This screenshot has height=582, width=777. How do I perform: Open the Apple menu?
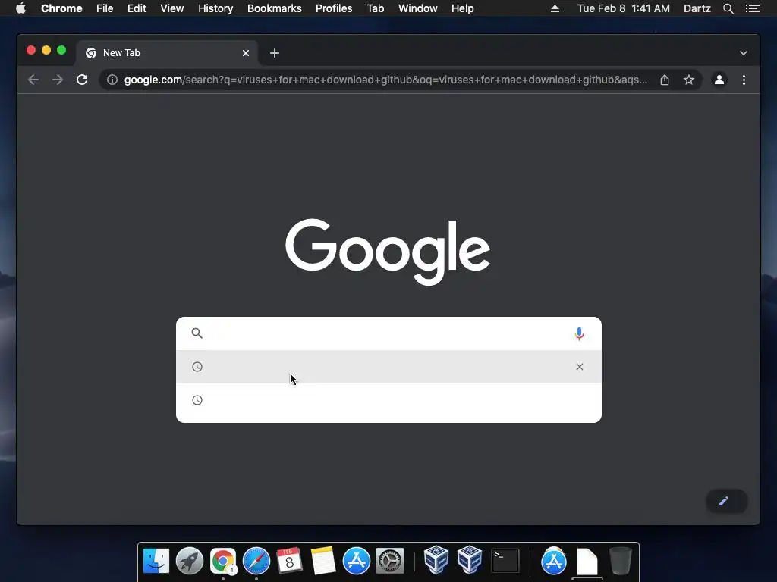[20, 8]
